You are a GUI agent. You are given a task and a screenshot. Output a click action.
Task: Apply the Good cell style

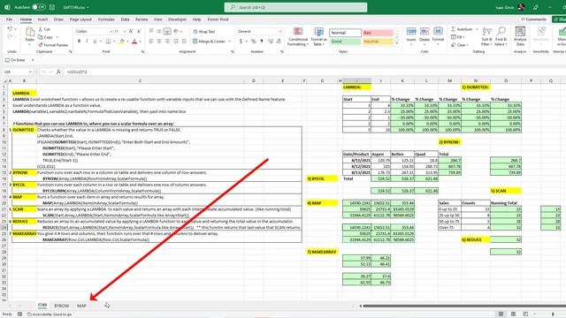tap(345, 42)
